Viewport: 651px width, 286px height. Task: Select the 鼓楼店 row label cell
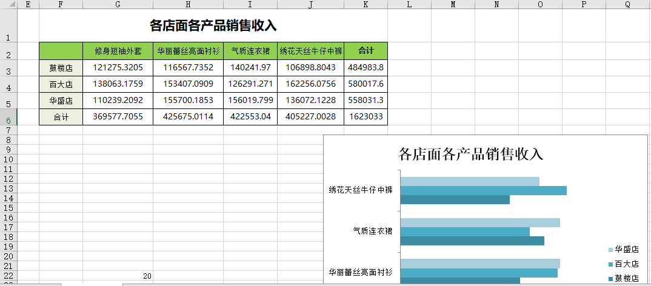click(x=61, y=68)
